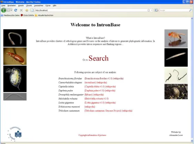Click the Google search input field

click(174, 10)
